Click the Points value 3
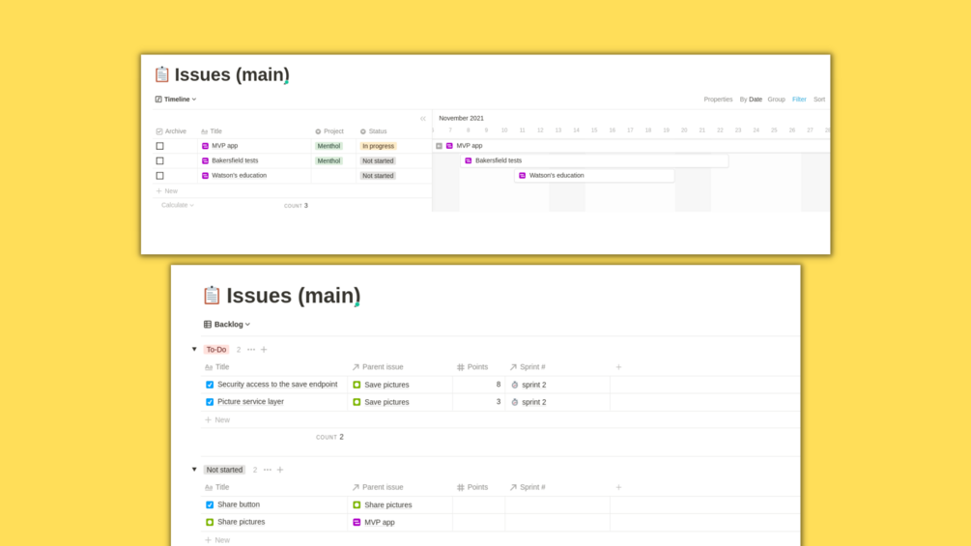Screen dimensions: 971x546 click(498, 402)
